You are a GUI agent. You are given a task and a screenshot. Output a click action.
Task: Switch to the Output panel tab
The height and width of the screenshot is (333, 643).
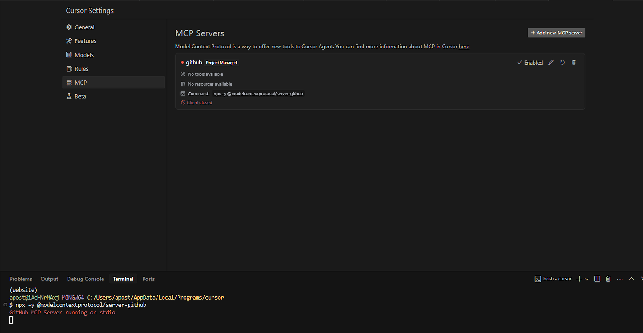(49, 279)
